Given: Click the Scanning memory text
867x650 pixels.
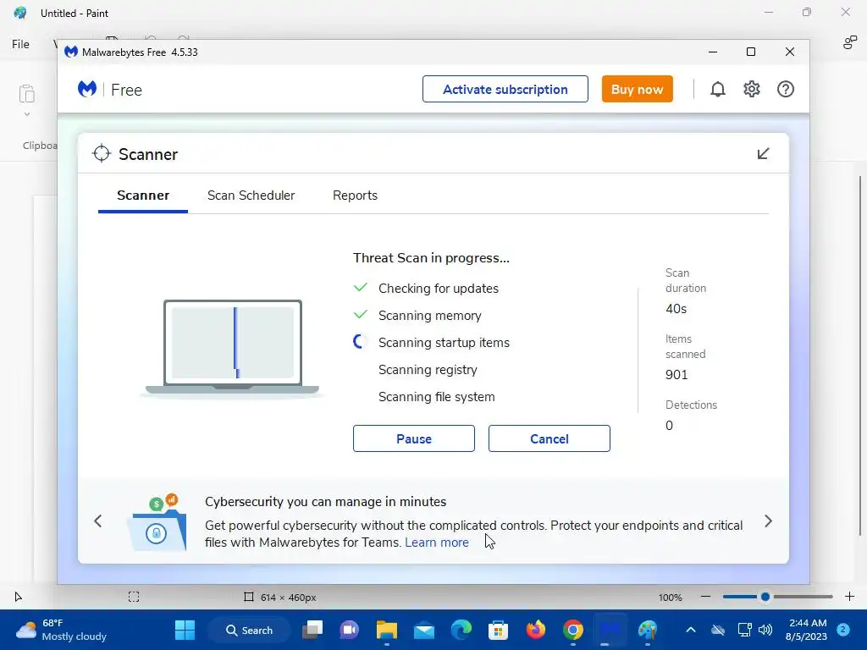Looking at the screenshot, I should click(x=429, y=316).
